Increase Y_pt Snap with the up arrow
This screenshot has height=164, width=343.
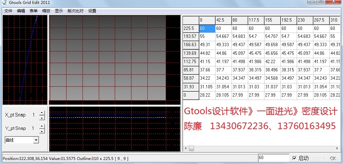[42, 126]
